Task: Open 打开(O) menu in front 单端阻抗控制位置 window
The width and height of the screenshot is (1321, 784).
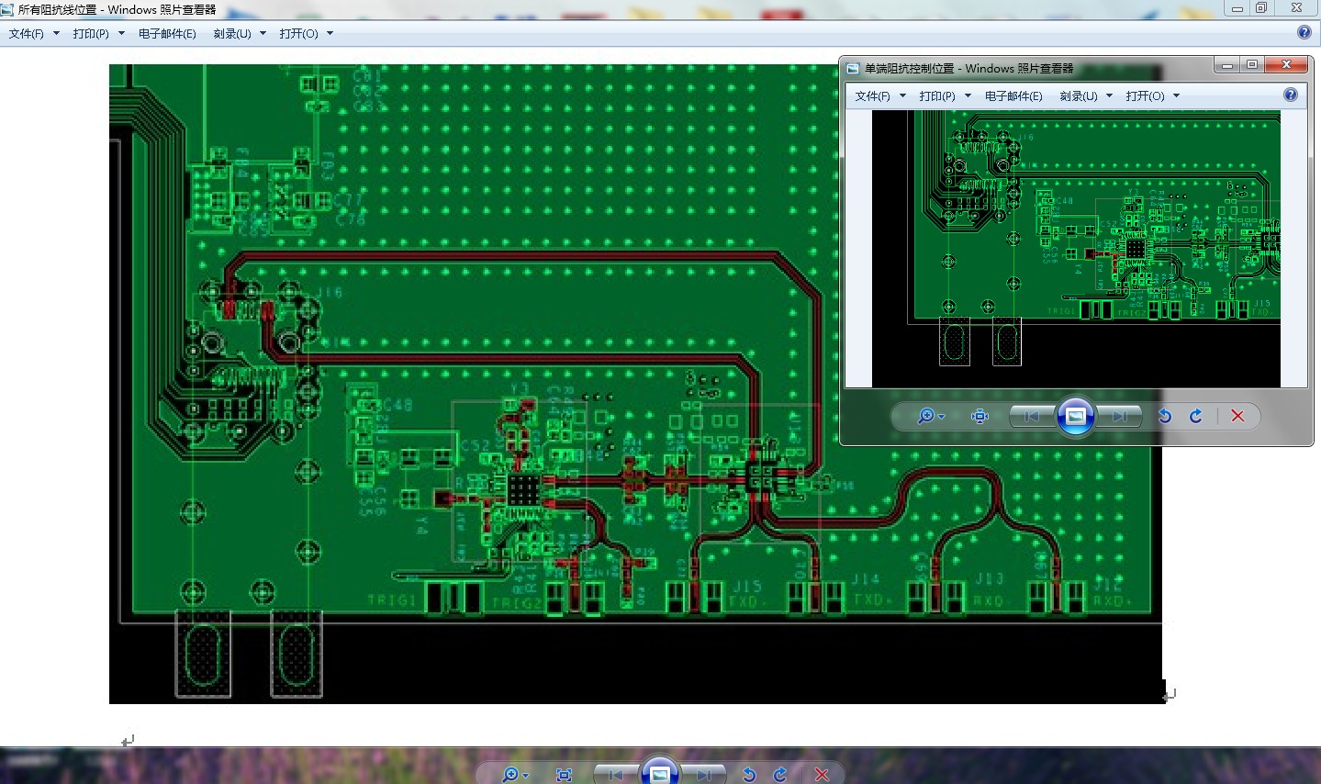Action: [1153, 96]
